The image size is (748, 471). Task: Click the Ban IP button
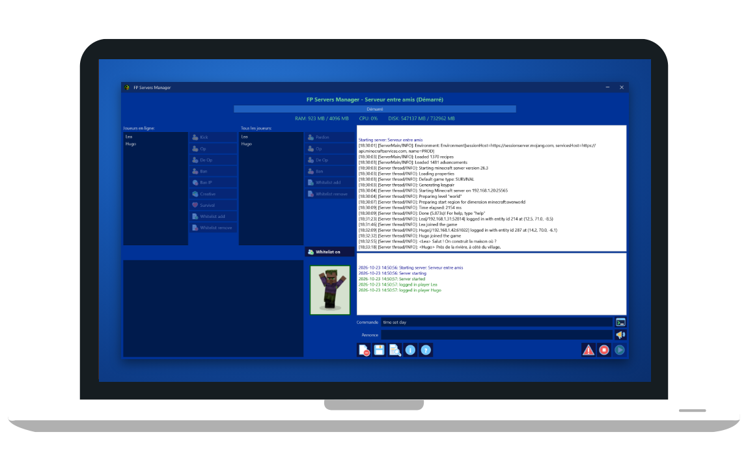coord(214,183)
